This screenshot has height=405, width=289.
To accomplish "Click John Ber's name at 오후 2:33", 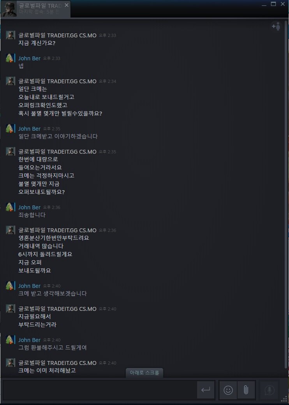I will click(29, 58).
